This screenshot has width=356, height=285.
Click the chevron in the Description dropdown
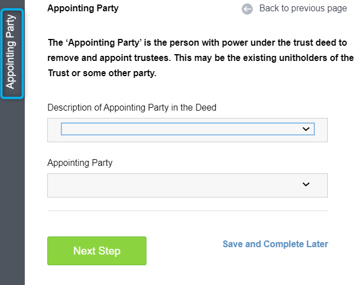[x=306, y=129]
